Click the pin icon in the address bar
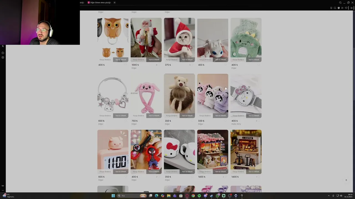355x199 pixels. coord(331,8)
